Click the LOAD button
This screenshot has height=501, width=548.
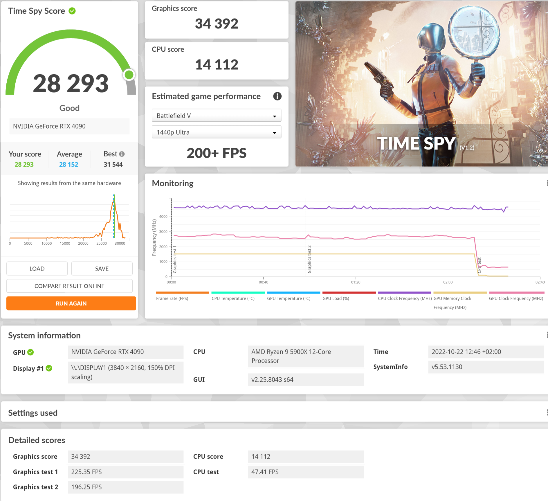tap(37, 268)
